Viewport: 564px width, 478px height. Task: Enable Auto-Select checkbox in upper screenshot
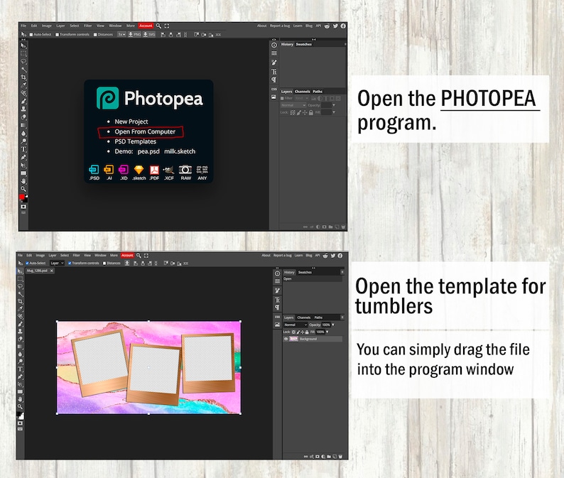[31, 35]
